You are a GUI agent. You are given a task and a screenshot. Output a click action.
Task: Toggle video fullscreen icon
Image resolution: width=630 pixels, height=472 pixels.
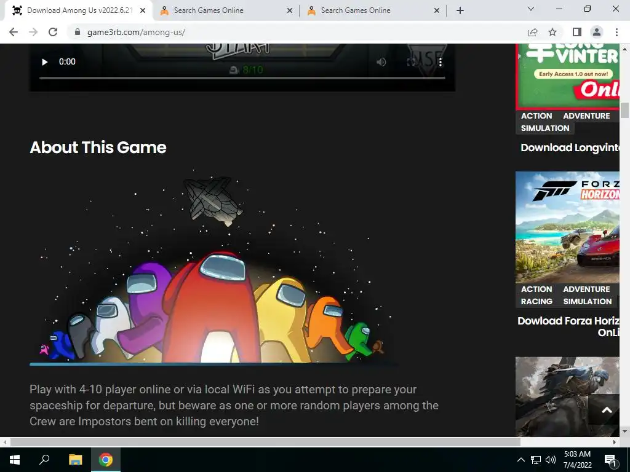411,62
